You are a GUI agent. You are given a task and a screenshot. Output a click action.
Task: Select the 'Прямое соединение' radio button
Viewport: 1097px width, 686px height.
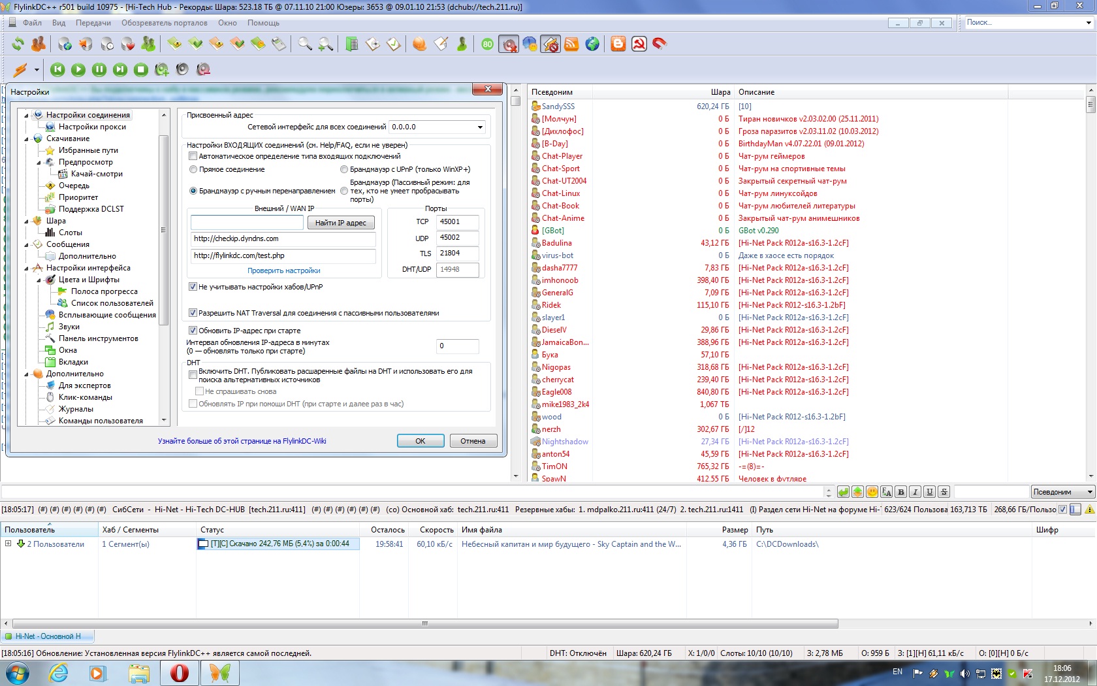click(x=193, y=169)
